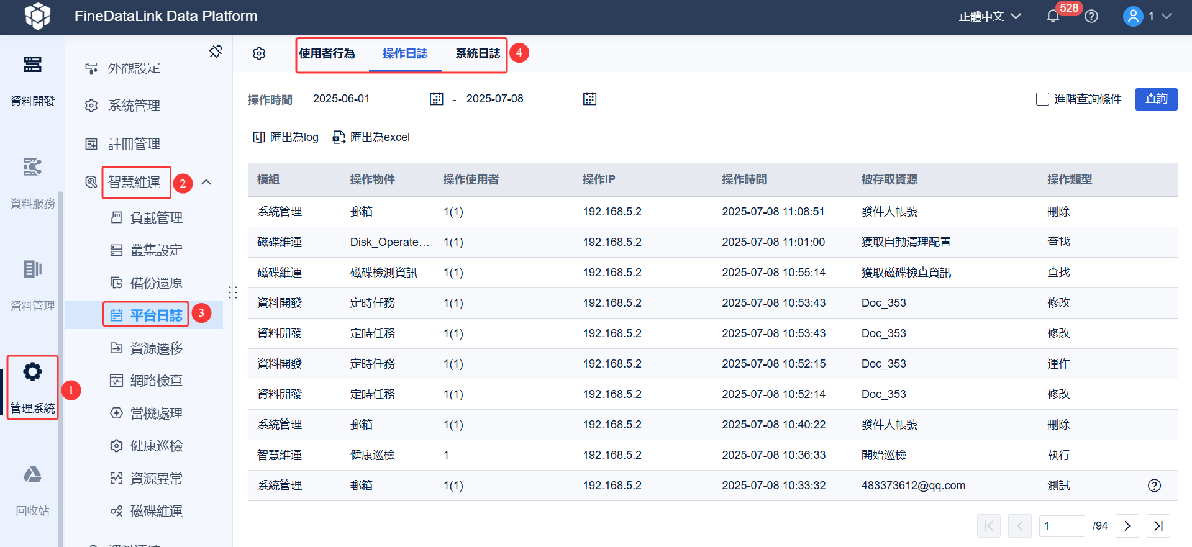
Task: Enable the 進階查詢條件 checkbox
Action: click(x=1043, y=99)
